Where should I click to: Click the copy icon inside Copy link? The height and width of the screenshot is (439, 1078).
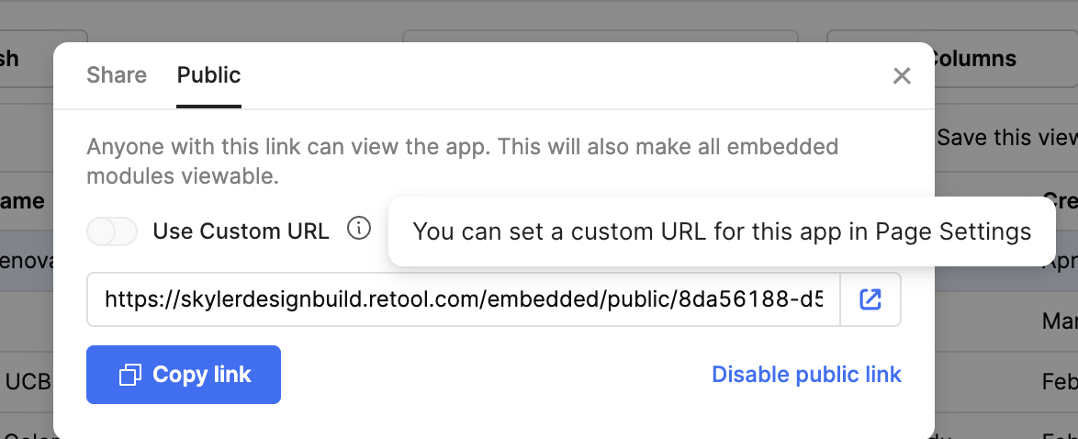click(x=130, y=375)
